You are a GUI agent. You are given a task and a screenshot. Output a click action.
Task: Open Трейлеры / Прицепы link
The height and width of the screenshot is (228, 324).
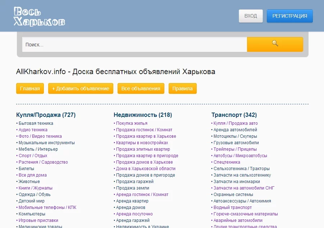(235, 149)
